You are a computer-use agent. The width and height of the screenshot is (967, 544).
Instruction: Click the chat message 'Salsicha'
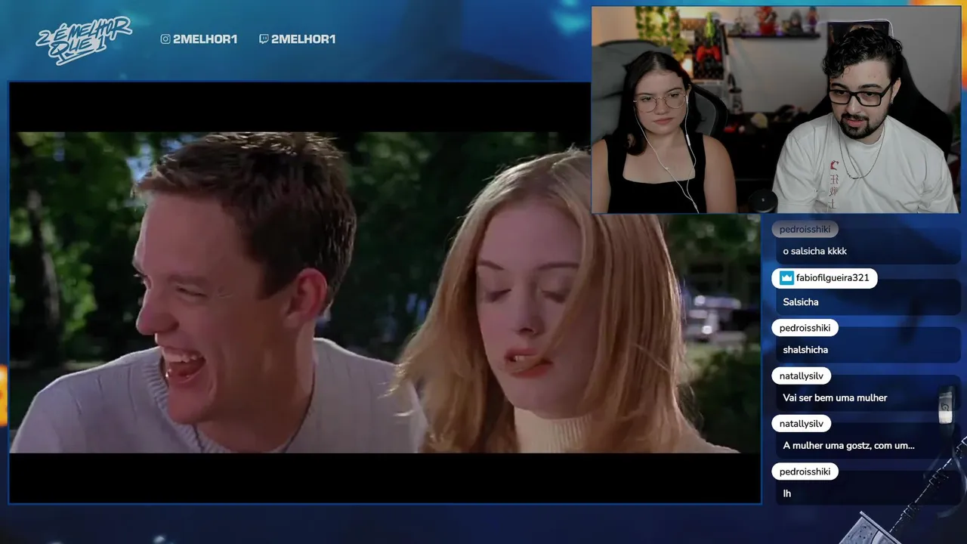click(801, 302)
